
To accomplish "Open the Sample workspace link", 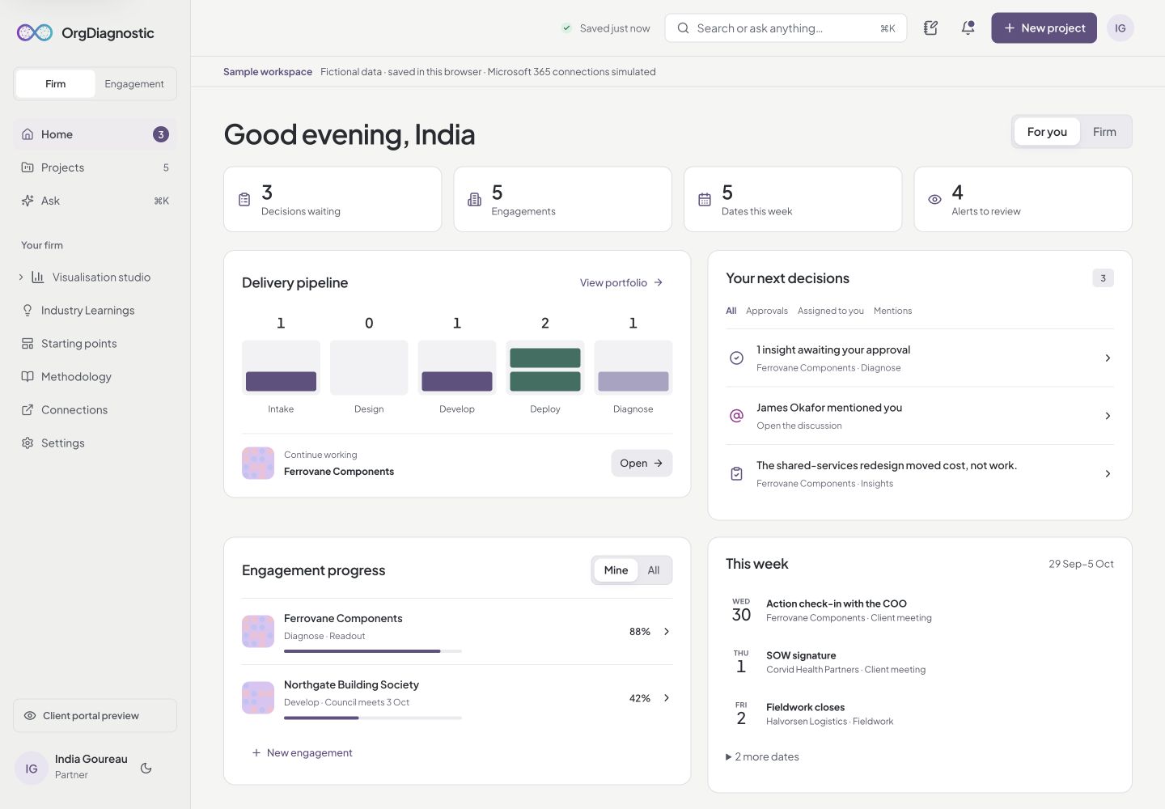I will 268,72.
